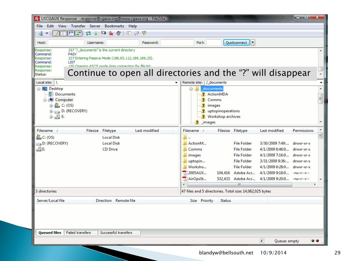Select uptopinoperations in the remote tree
This screenshot has height=261, width=349.
224,111
